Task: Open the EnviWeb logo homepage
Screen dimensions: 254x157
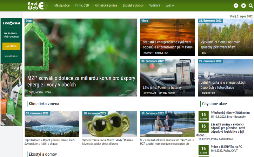Action: click(37, 5)
